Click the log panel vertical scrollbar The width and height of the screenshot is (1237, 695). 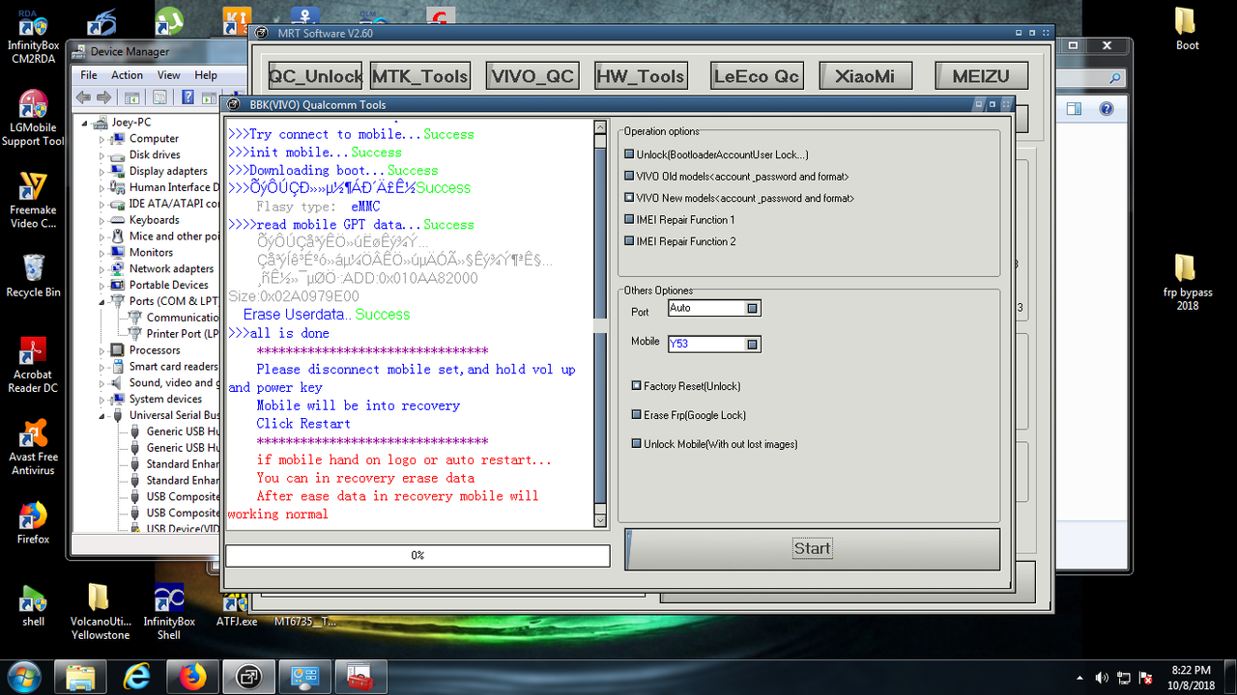(601, 323)
